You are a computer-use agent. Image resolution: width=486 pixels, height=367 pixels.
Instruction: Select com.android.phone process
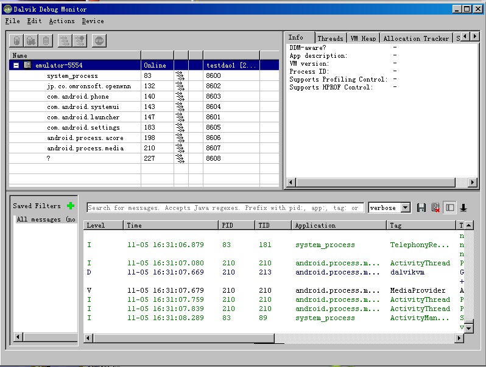pyautogui.click(x=144, y=96)
